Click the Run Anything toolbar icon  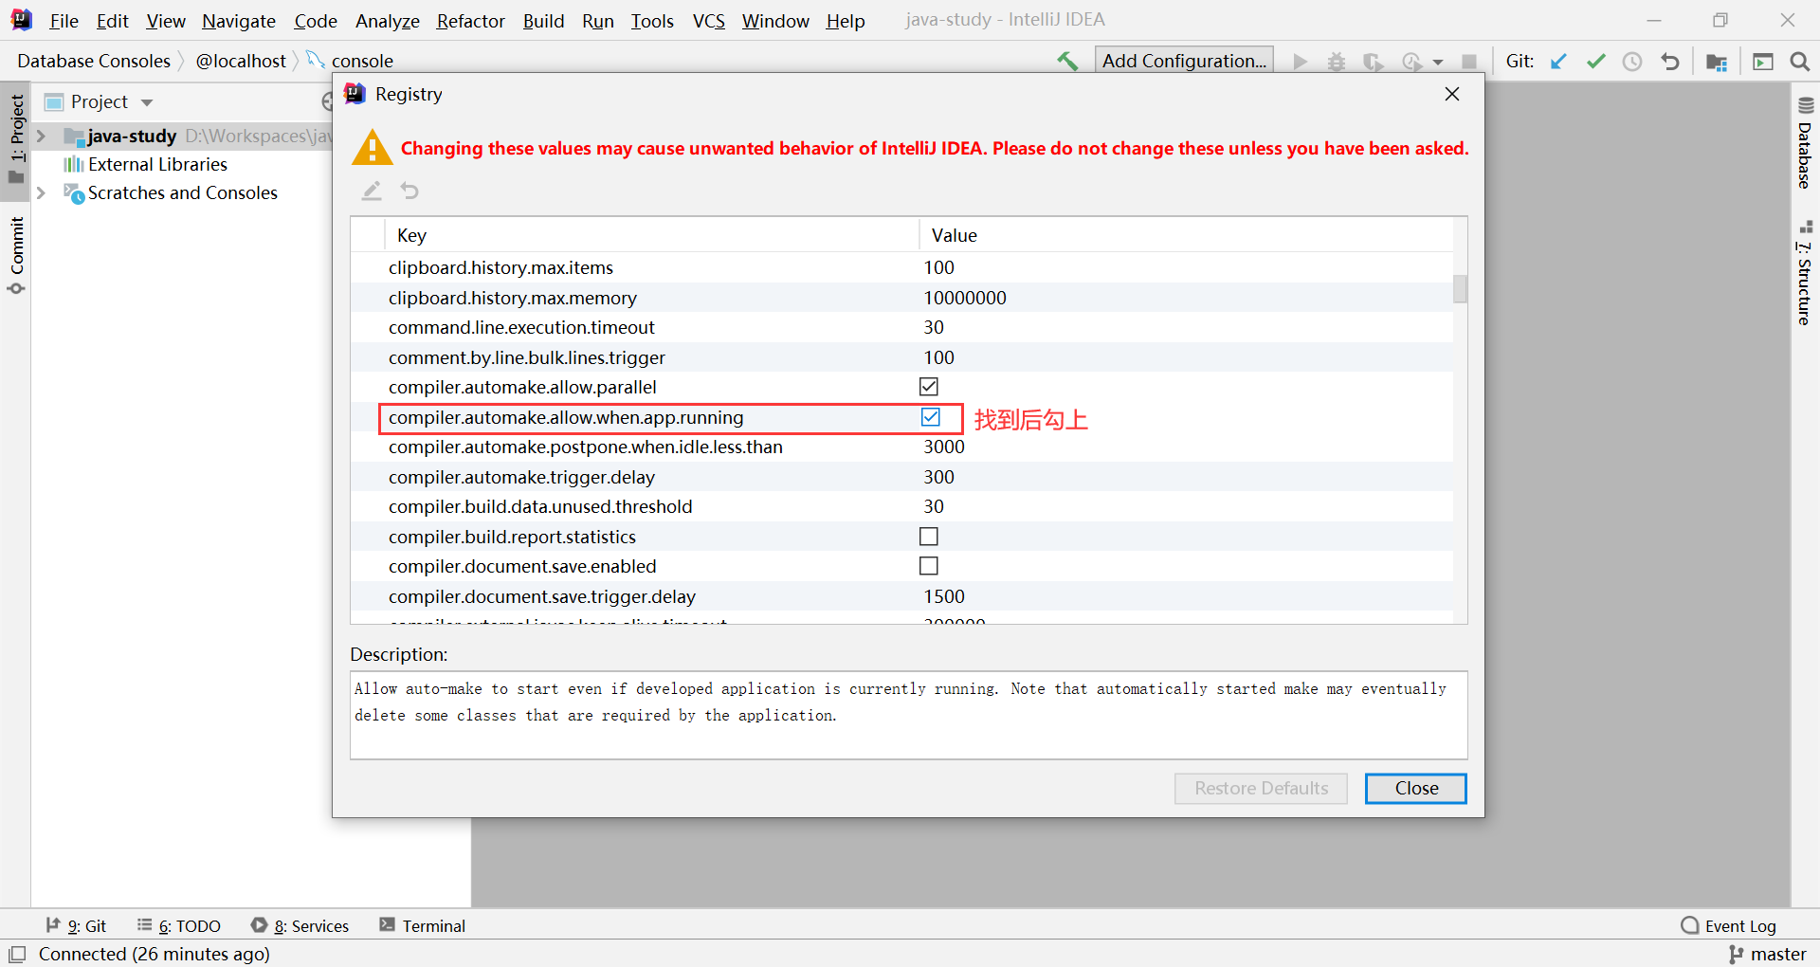pos(1763,62)
